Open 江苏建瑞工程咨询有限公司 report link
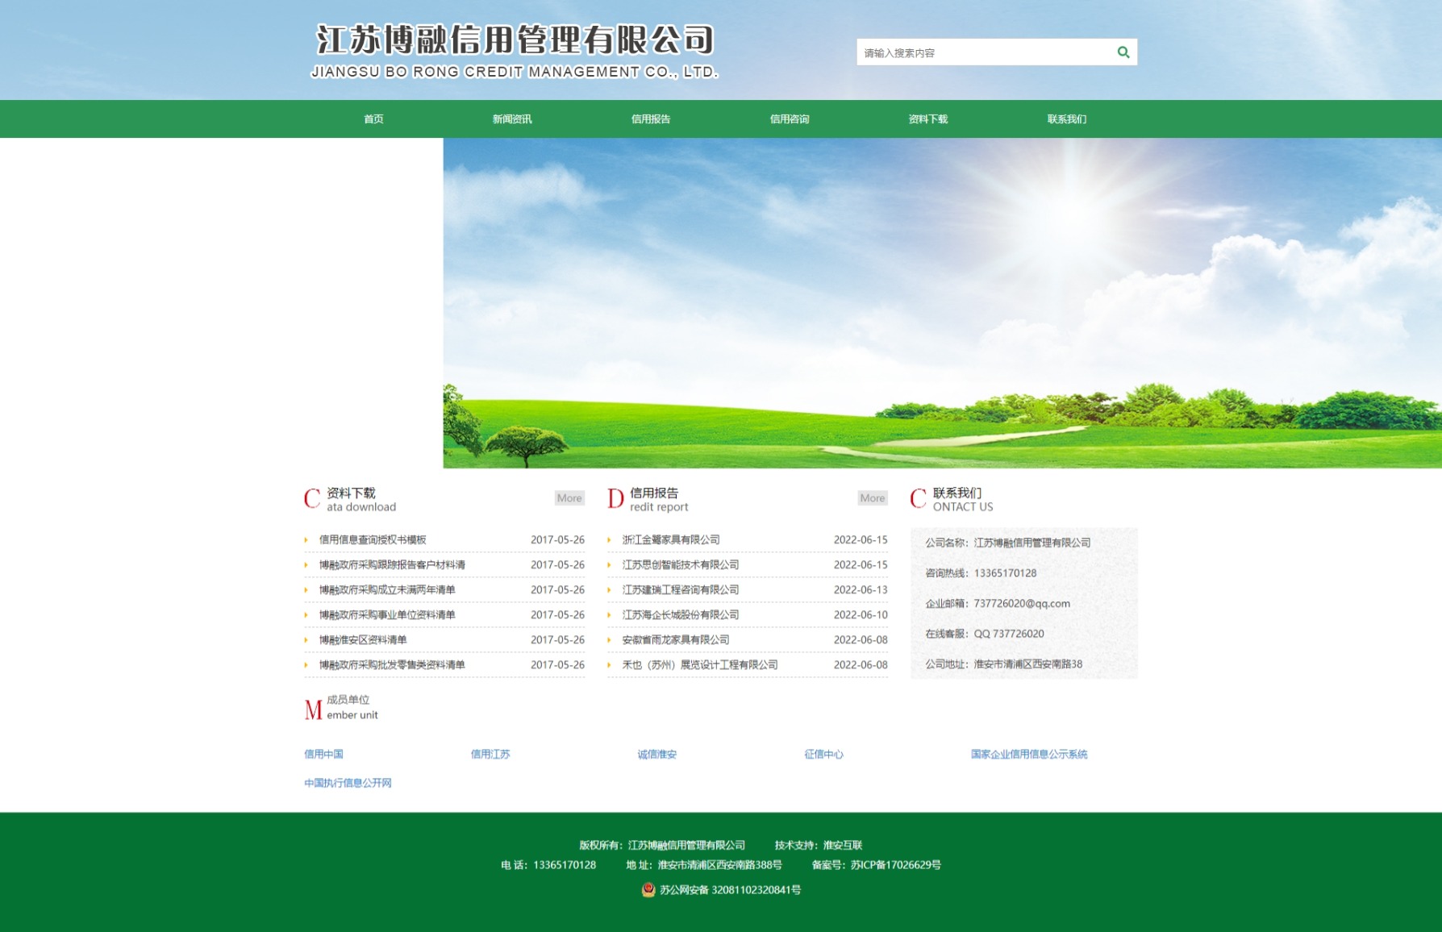Viewport: 1442px width, 932px height. pos(681,590)
